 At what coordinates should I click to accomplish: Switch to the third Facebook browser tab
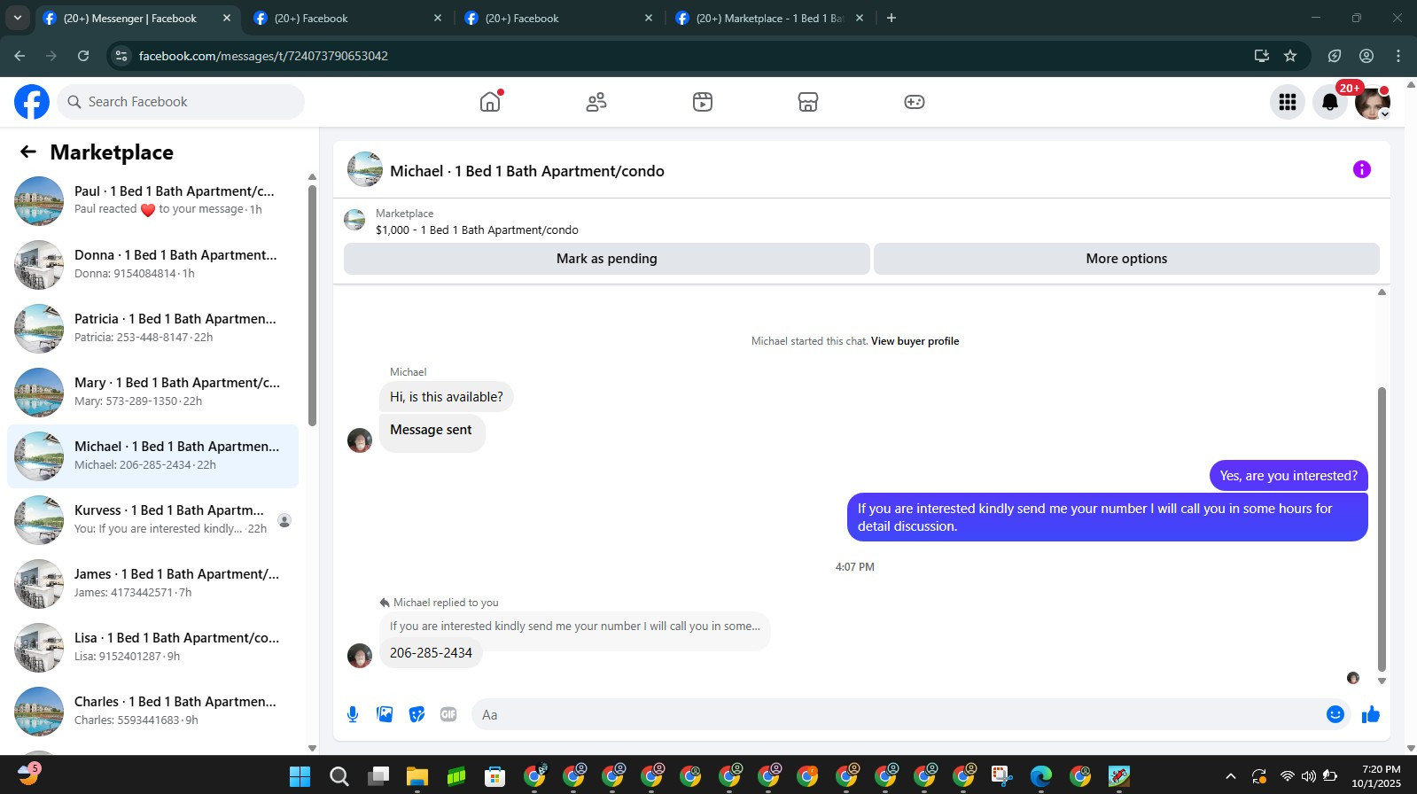557,19
